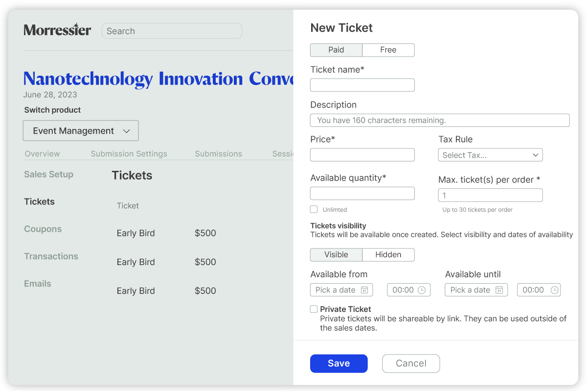Click the calendar icon in Available until

(x=499, y=290)
